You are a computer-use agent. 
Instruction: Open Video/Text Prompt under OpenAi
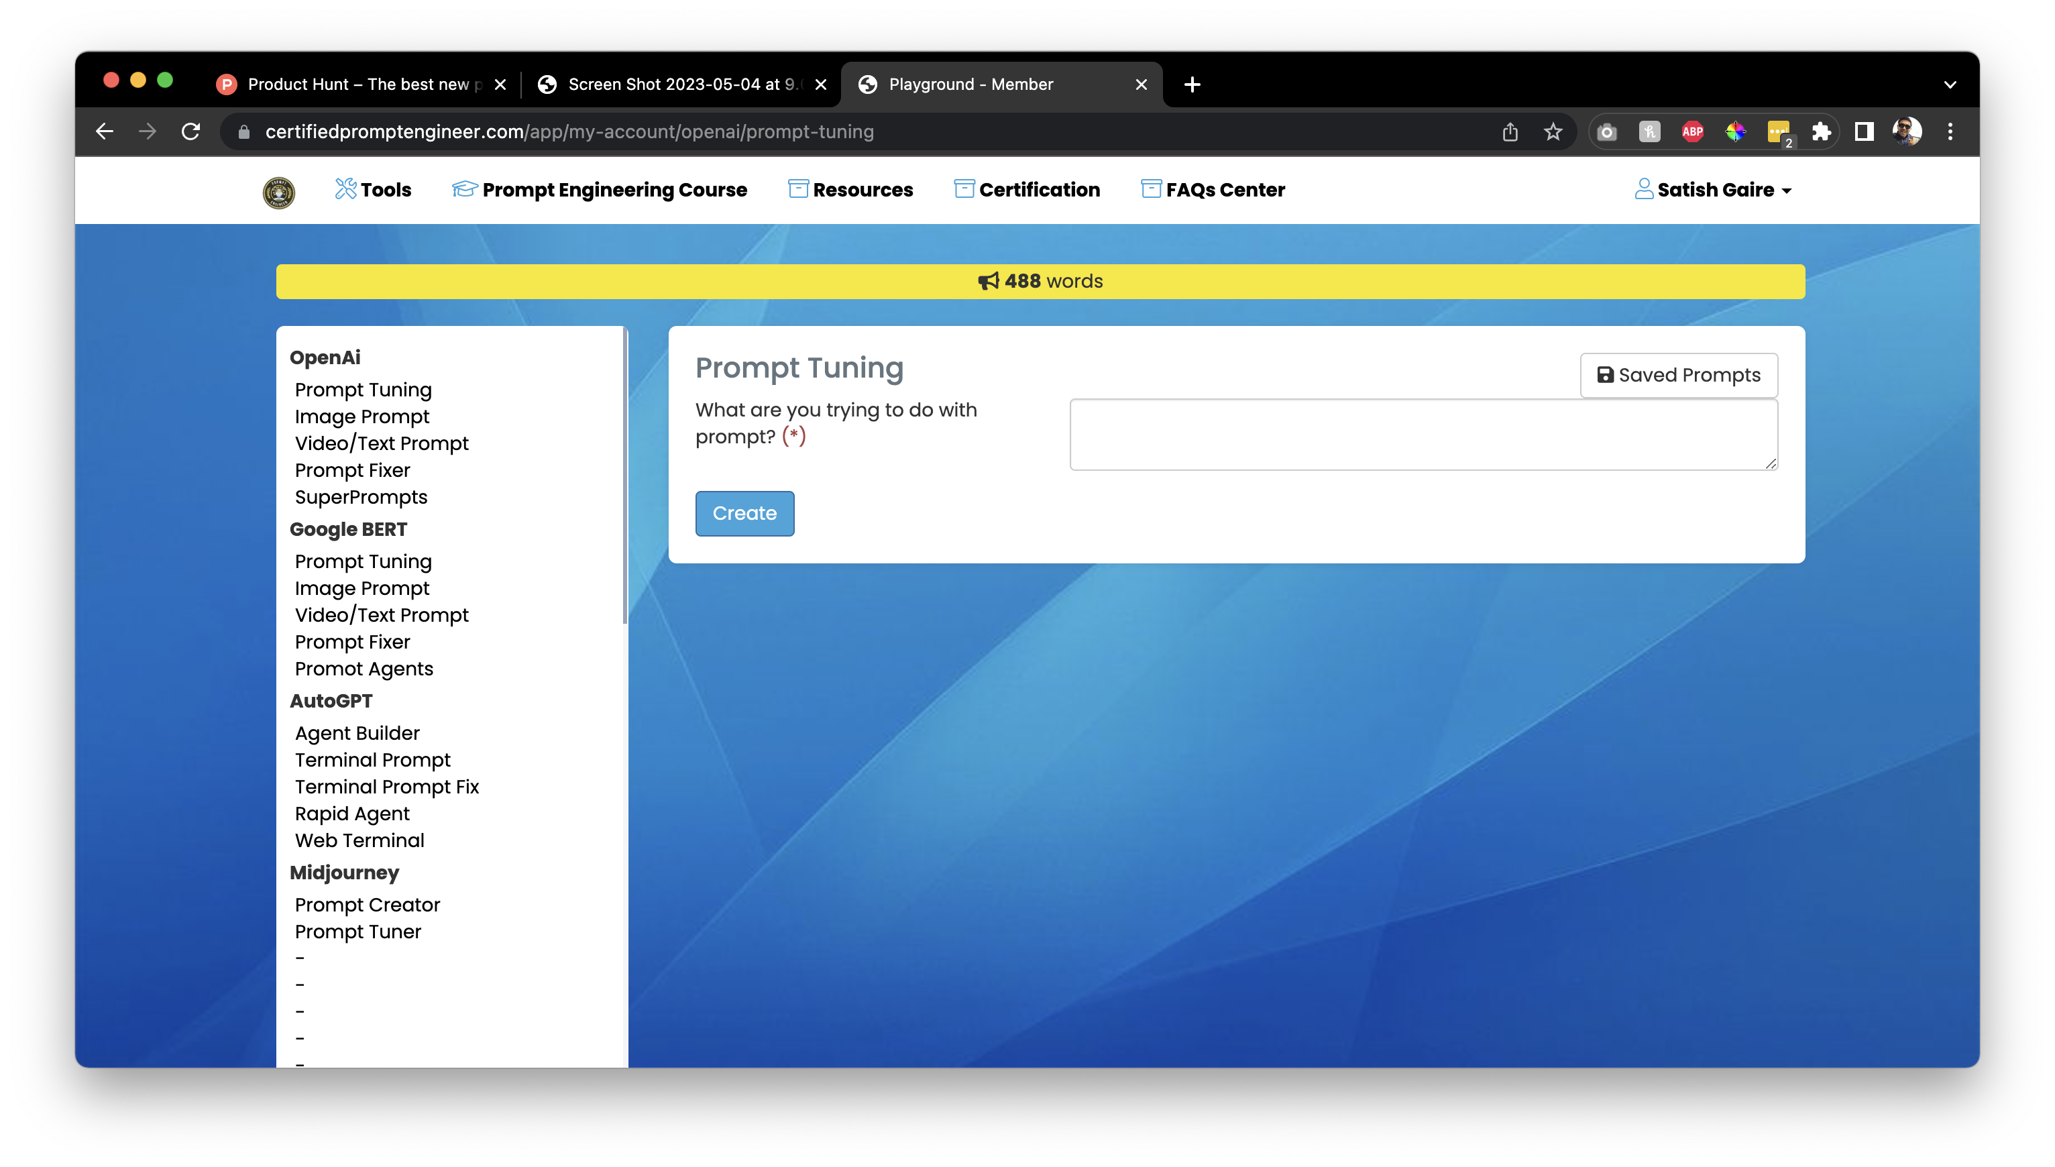382,443
